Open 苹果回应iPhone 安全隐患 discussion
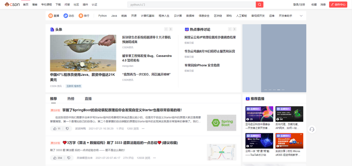The height and width of the screenshot is (166, 352). tap(202, 65)
